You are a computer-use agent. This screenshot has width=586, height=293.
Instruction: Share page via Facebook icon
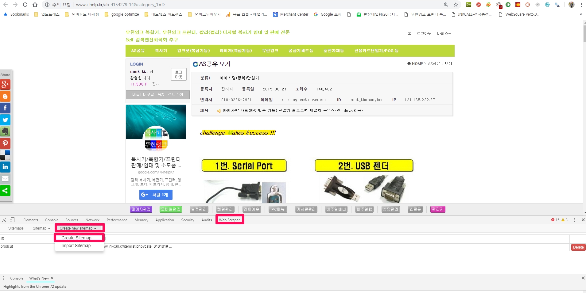point(5,108)
